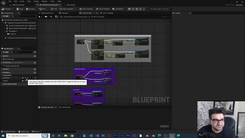
Task: Open the Window menu
Action: pos(44,1)
